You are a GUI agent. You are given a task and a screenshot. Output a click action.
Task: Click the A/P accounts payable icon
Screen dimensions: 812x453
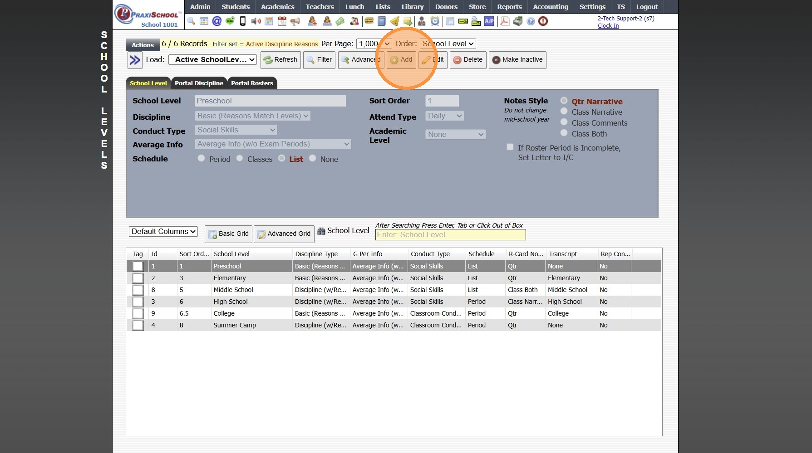[489, 21]
